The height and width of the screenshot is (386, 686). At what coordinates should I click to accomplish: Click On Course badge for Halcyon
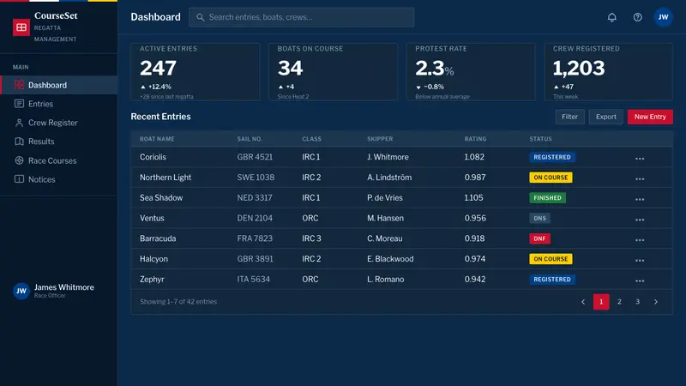point(551,259)
